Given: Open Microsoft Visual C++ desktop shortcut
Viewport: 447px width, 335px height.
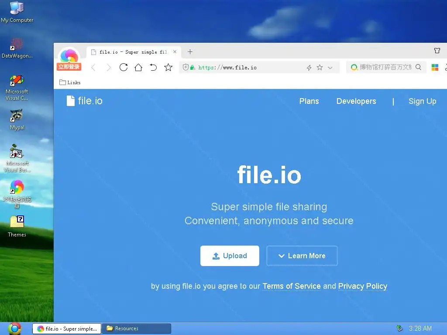Looking at the screenshot, I should point(17,87).
